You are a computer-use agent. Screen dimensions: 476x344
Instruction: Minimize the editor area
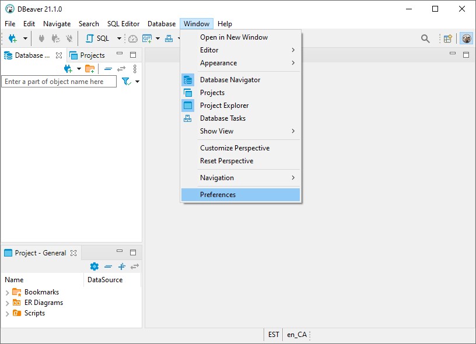click(453, 54)
